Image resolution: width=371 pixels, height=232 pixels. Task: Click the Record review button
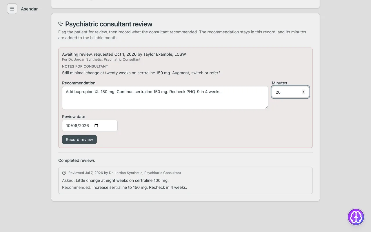point(79,139)
